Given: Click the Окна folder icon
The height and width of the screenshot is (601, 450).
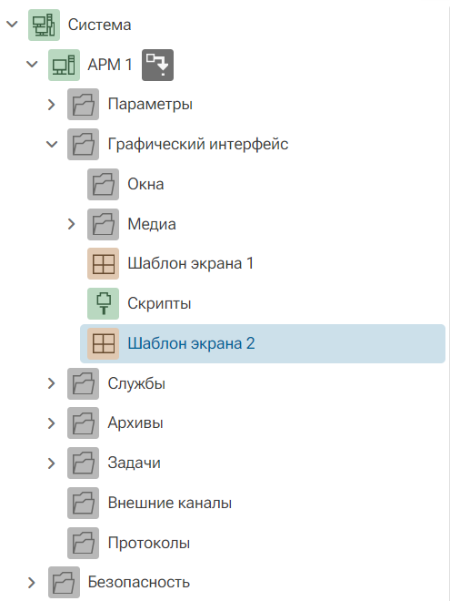Looking at the screenshot, I should (104, 184).
